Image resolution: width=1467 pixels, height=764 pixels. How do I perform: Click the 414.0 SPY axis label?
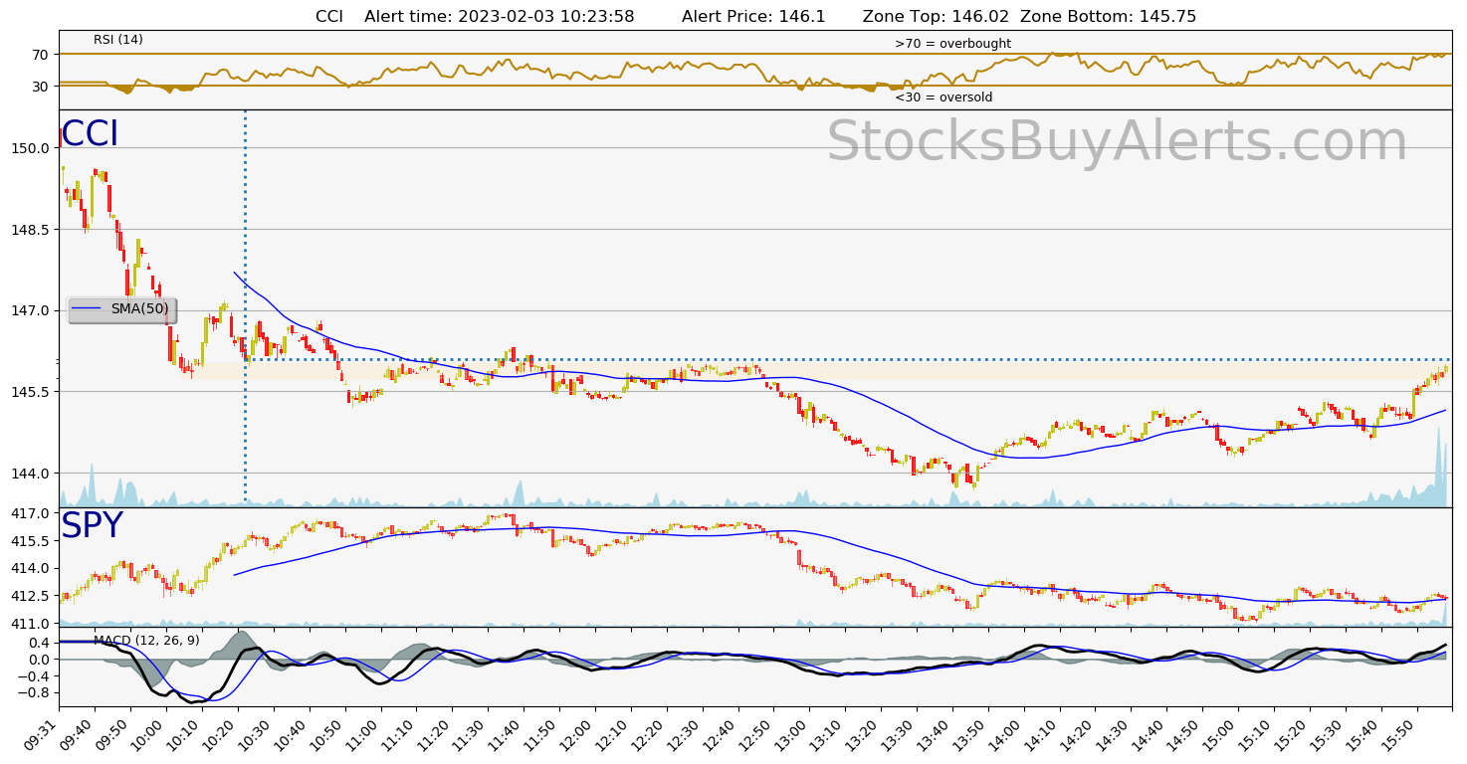[x=30, y=568]
